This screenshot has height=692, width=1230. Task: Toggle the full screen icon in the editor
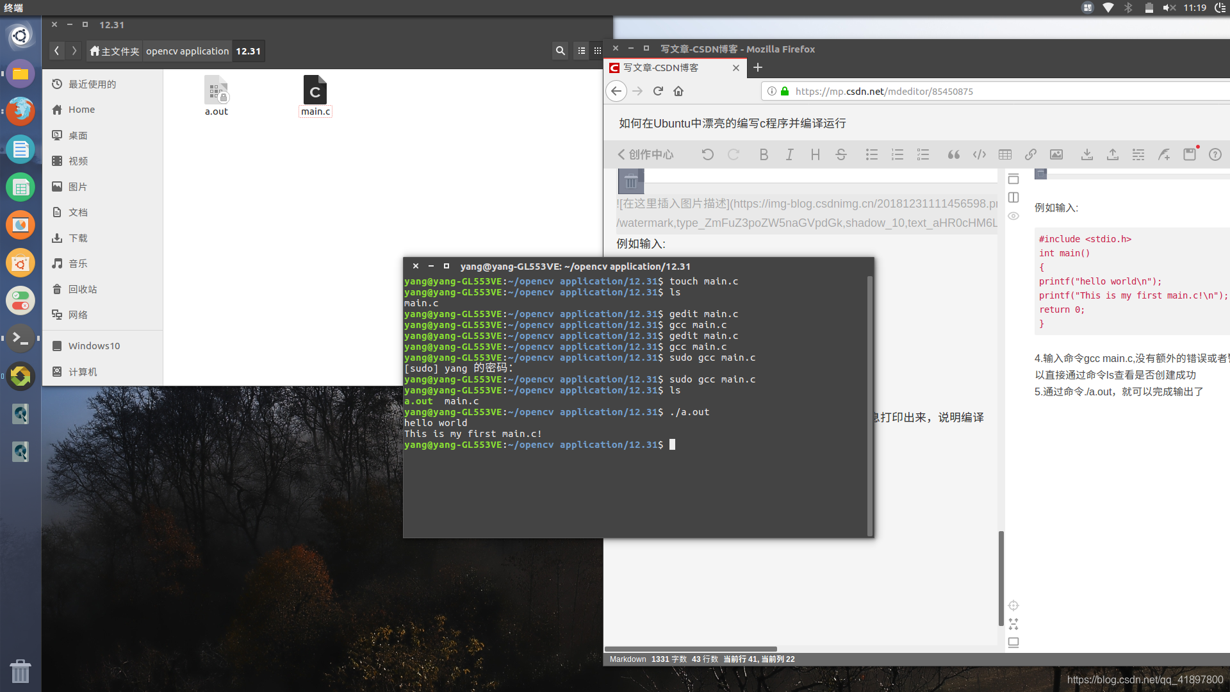tap(1013, 624)
